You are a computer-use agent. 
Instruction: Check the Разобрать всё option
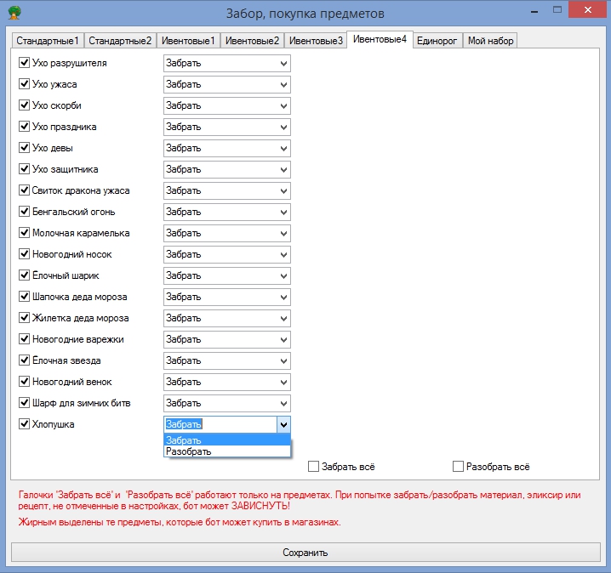(x=459, y=467)
